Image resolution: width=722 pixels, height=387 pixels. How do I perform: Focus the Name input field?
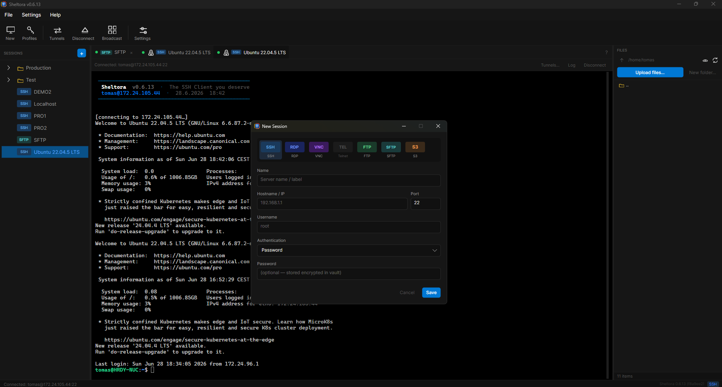point(349,180)
